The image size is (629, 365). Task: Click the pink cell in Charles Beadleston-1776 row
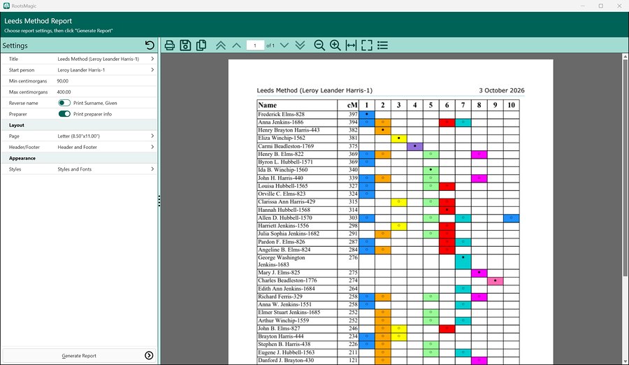point(495,280)
